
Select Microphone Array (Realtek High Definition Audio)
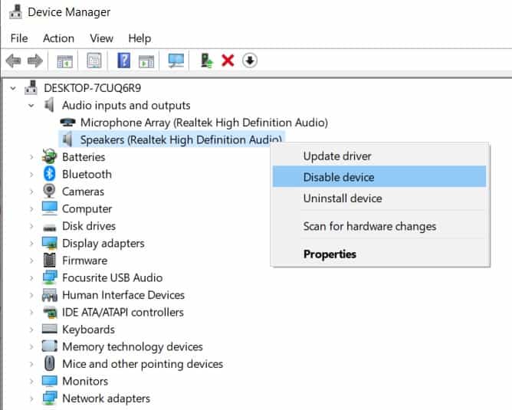(204, 123)
